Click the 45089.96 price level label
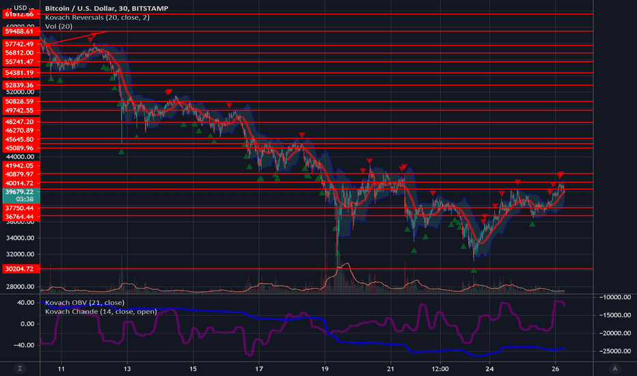 21,148
